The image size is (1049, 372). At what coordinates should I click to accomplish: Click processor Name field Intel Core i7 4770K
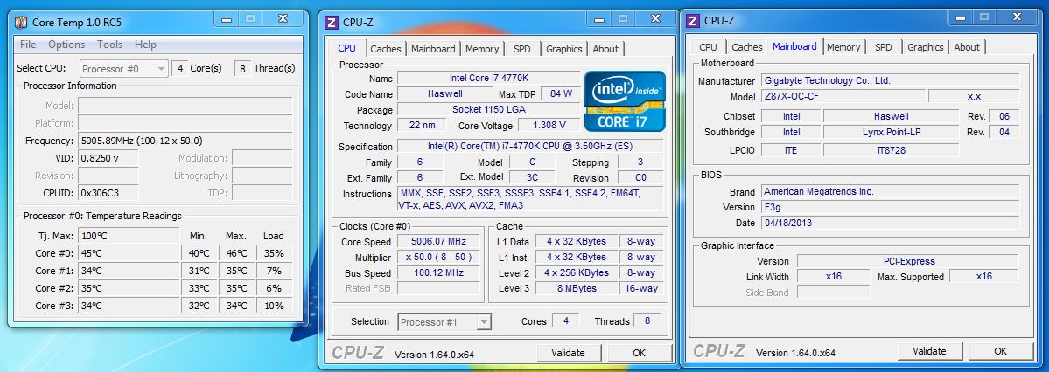point(488,78)
